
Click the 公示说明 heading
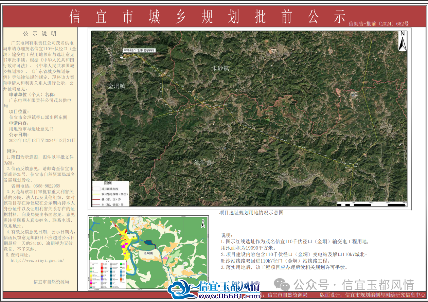coord(40,34)
